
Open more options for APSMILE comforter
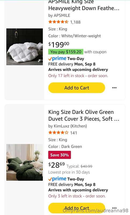pos(114,88)
